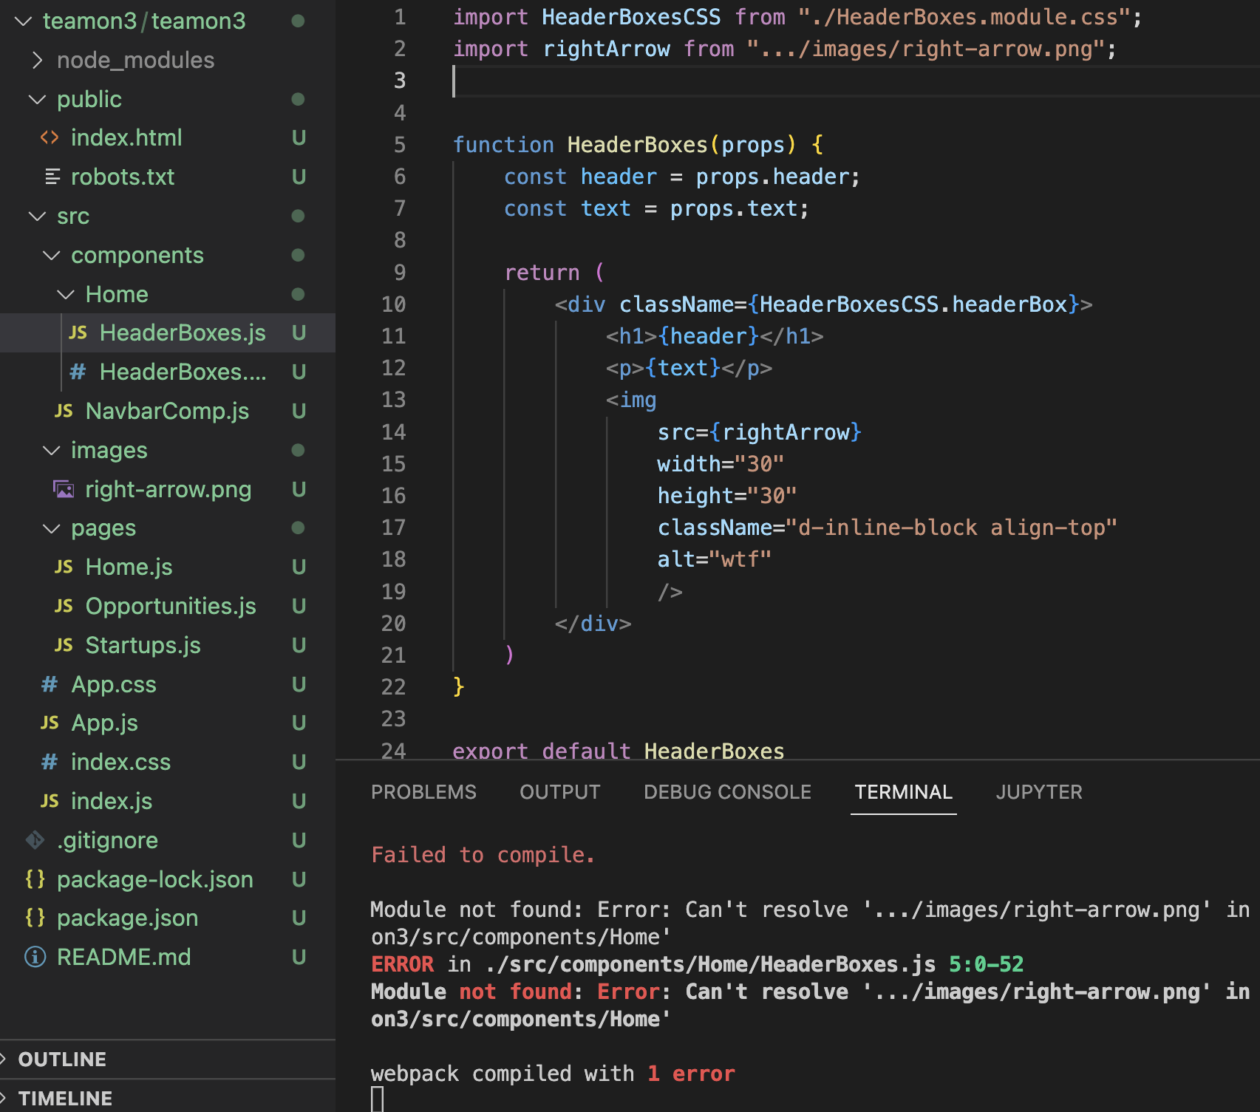Click the braces icon of package.json

point(35,918)
